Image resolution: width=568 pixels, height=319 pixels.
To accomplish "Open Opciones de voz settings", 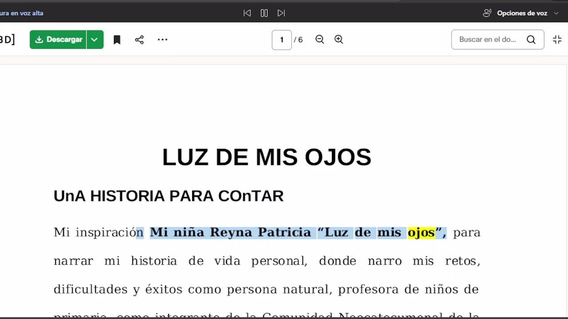I will click(521, 13).
